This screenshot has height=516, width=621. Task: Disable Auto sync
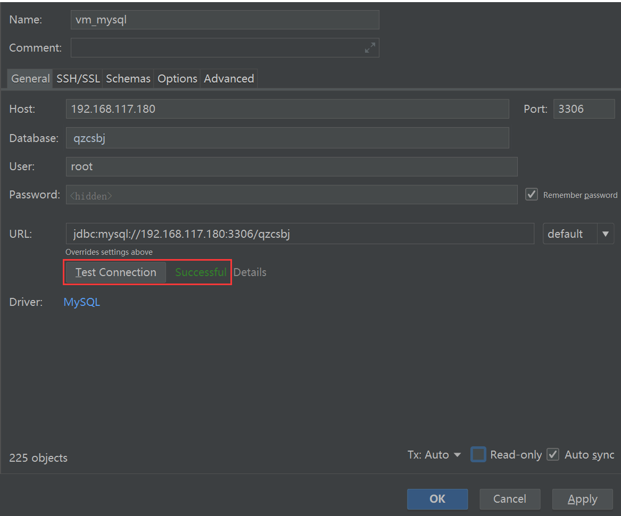(x=553, y=455)
